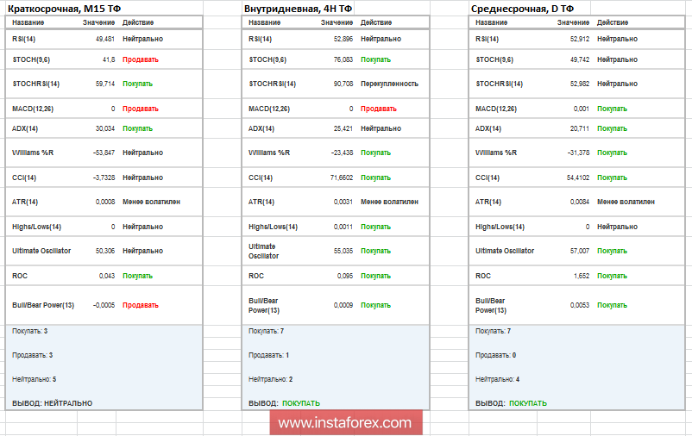Select the Краткосрочная, M15 ТФ heading cell

click(x=65, y=9)
